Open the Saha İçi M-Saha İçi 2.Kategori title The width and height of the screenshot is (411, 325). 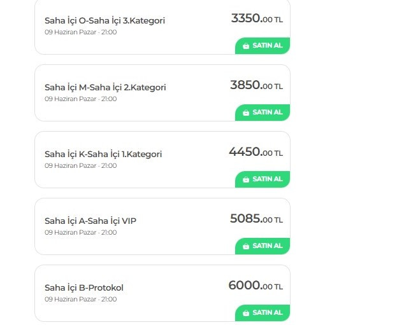tap(105, 87)
